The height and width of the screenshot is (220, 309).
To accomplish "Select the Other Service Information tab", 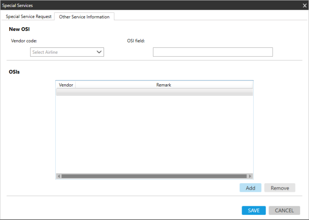I will [x=84, y=17].
